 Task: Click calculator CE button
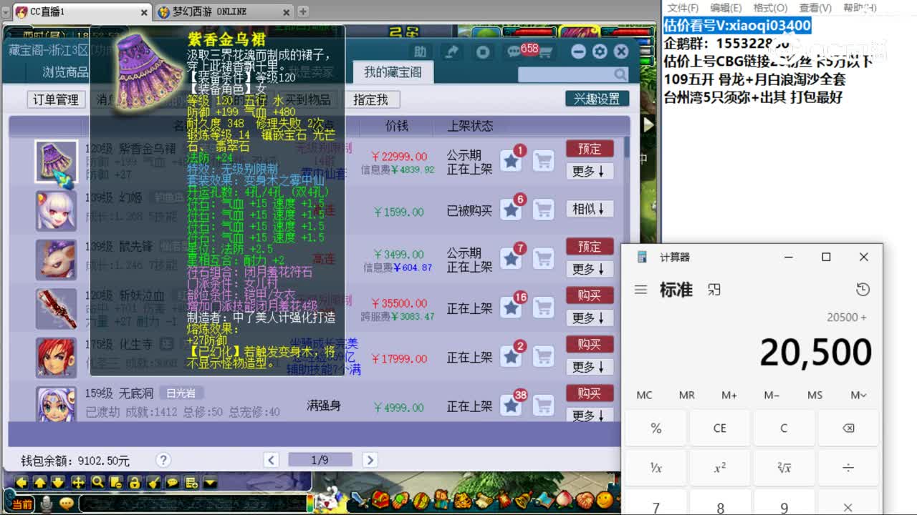point(719,428)
